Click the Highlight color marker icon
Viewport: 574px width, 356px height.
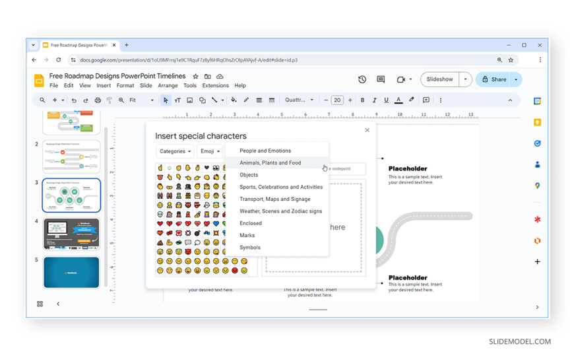pos(412,100)
